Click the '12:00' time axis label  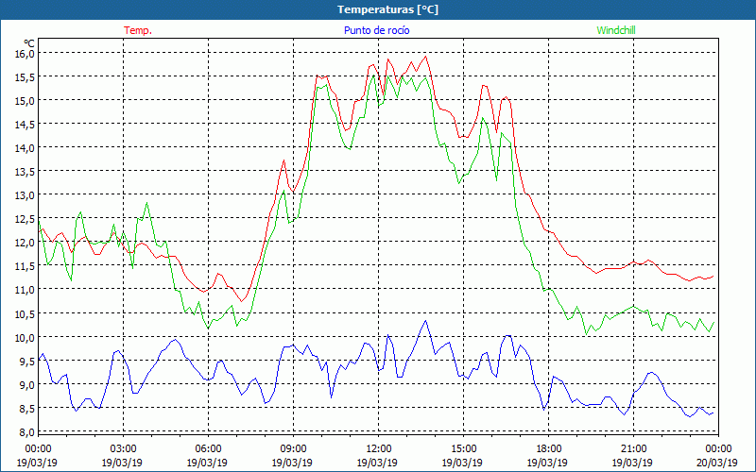click(x=377, y=449)
